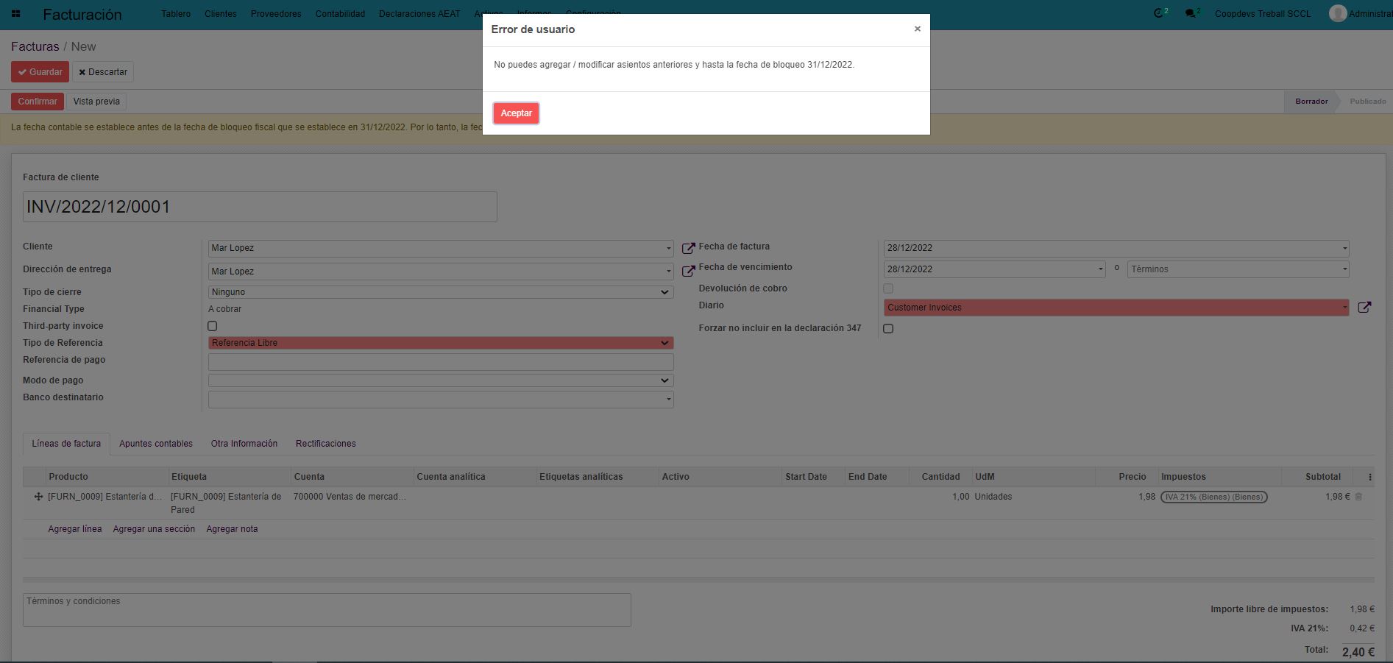Open column options kebab icon

(x=1369, y=477)
